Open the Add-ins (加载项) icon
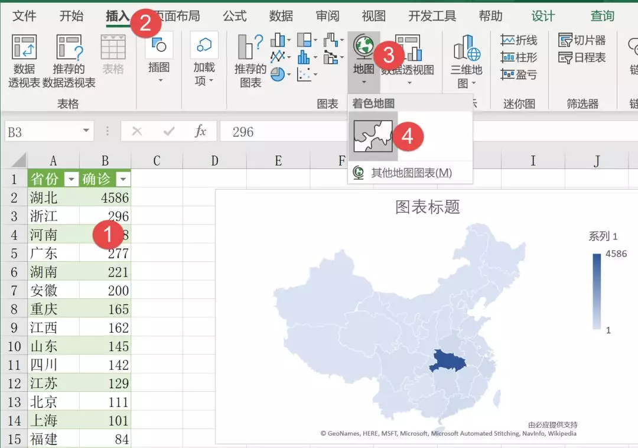 click(x=204, y=45)
